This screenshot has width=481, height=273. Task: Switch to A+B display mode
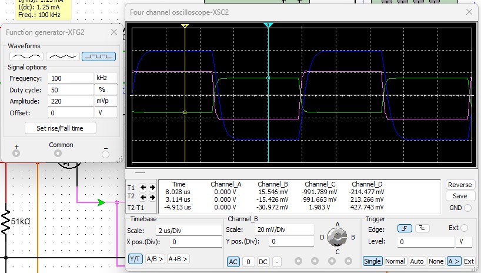click(178, 259)
